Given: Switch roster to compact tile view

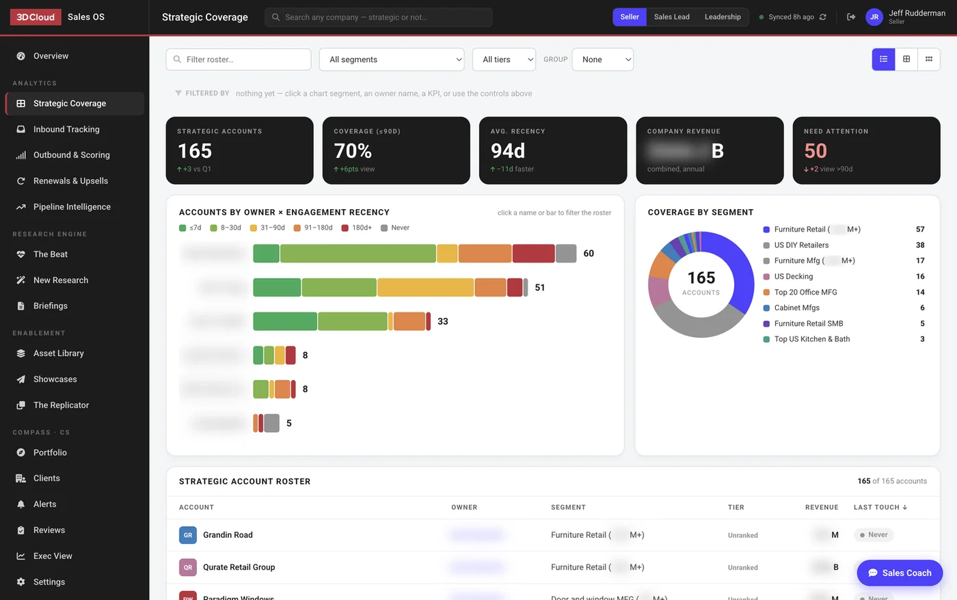Looking at the screenshot, I should [x=929, y=59].
